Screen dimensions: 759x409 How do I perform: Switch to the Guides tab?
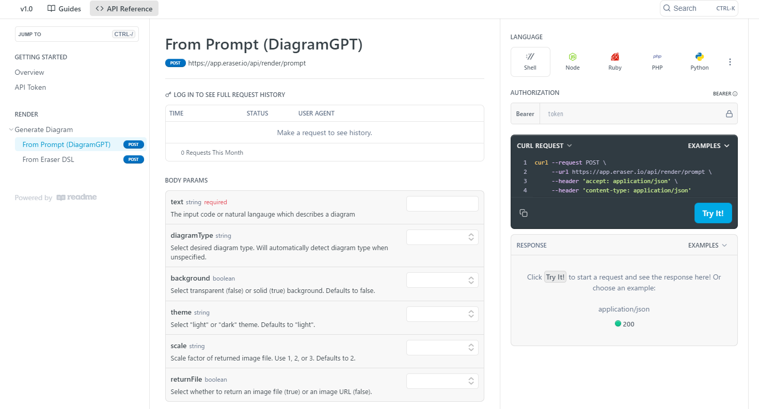point(64,9)
